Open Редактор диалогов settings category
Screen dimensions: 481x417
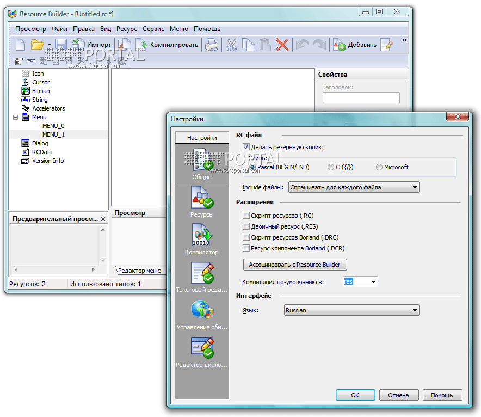pyautogui.click(x=202, y=352)
